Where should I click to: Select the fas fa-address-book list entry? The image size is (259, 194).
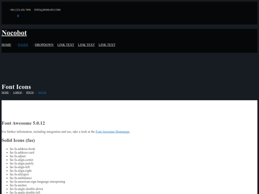tap(23, 149)
